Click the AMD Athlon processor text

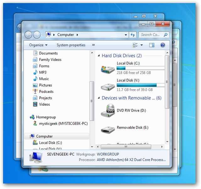[131, 160]
